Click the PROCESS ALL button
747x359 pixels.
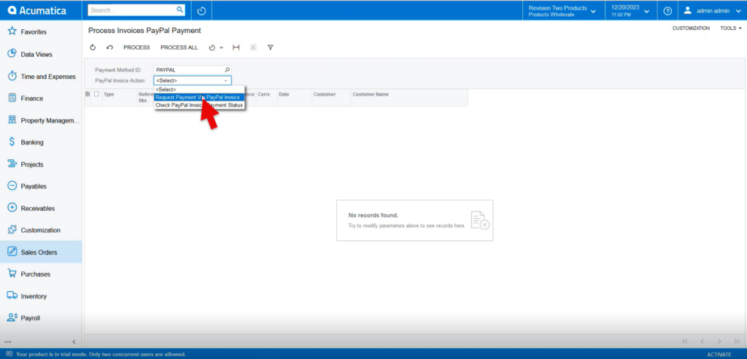click(x=179, y=47)
